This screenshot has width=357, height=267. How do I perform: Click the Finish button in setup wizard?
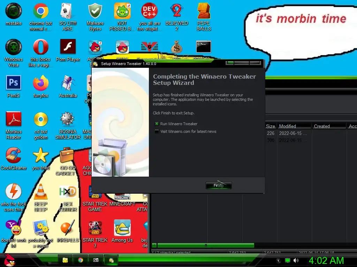pos(219,185)
